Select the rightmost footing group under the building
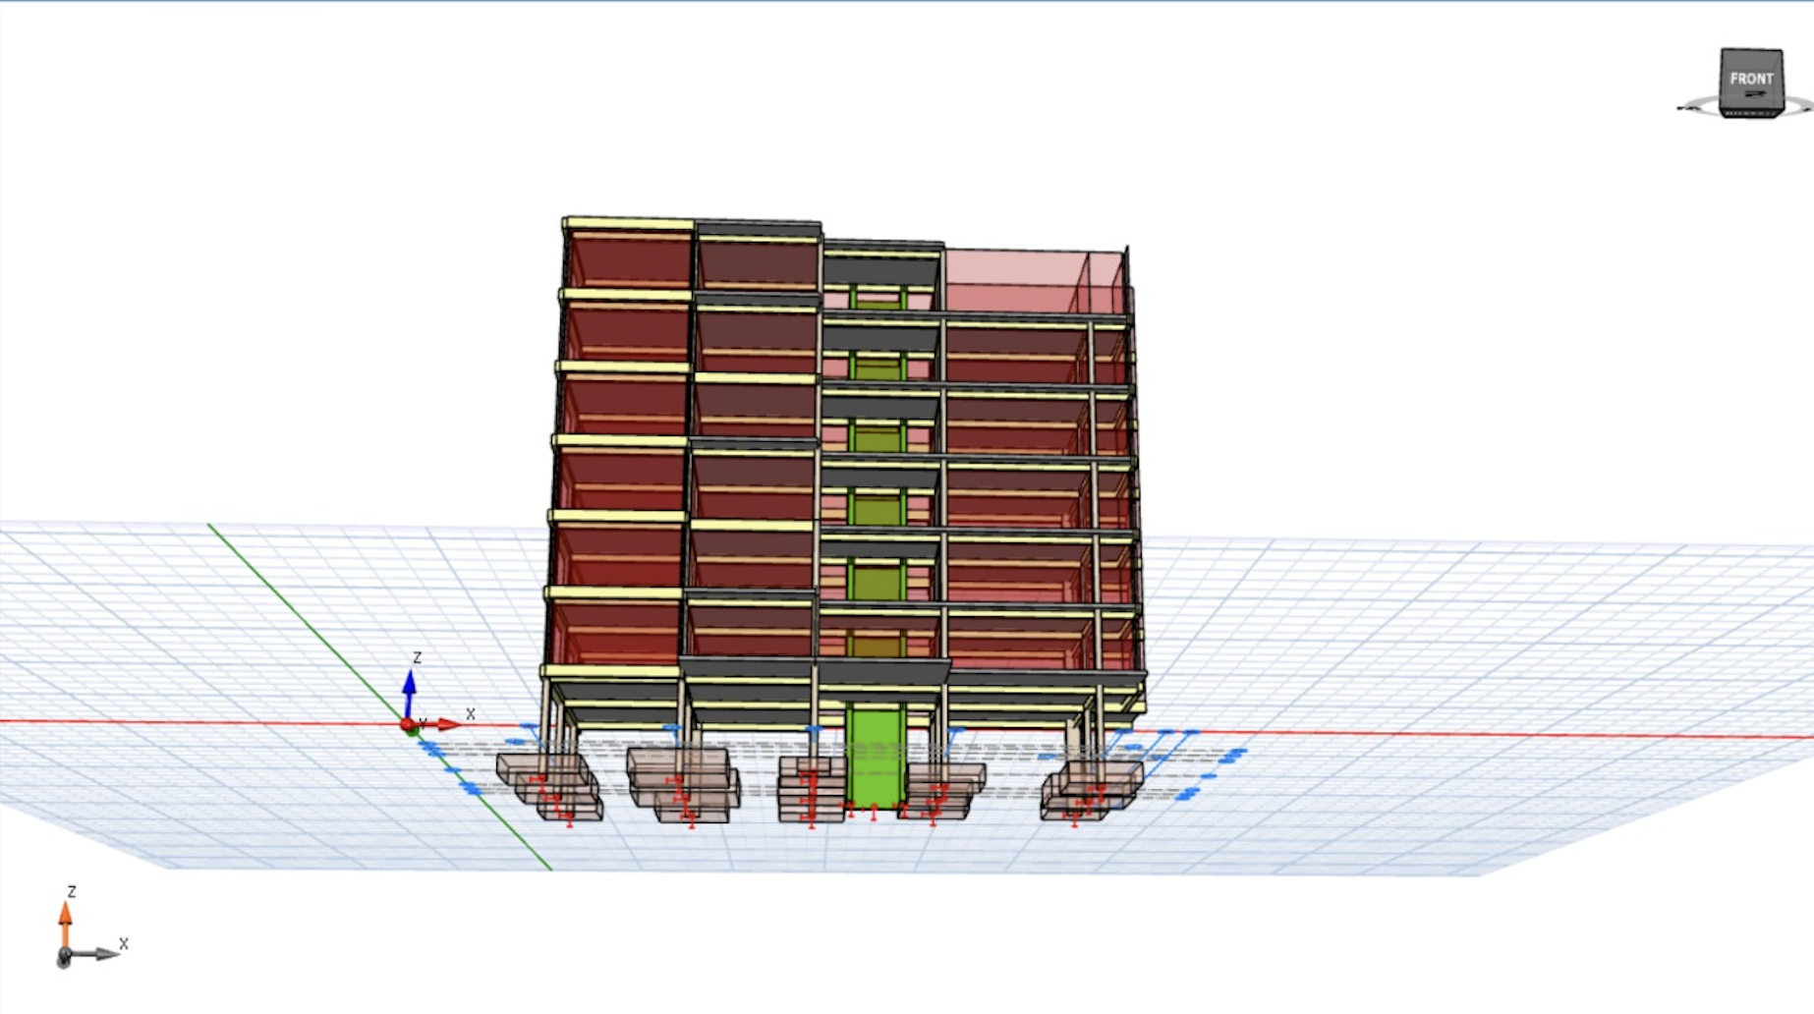Image resolution: width=1814 pixels, height=1014 pixels. tap(1089, 791)
